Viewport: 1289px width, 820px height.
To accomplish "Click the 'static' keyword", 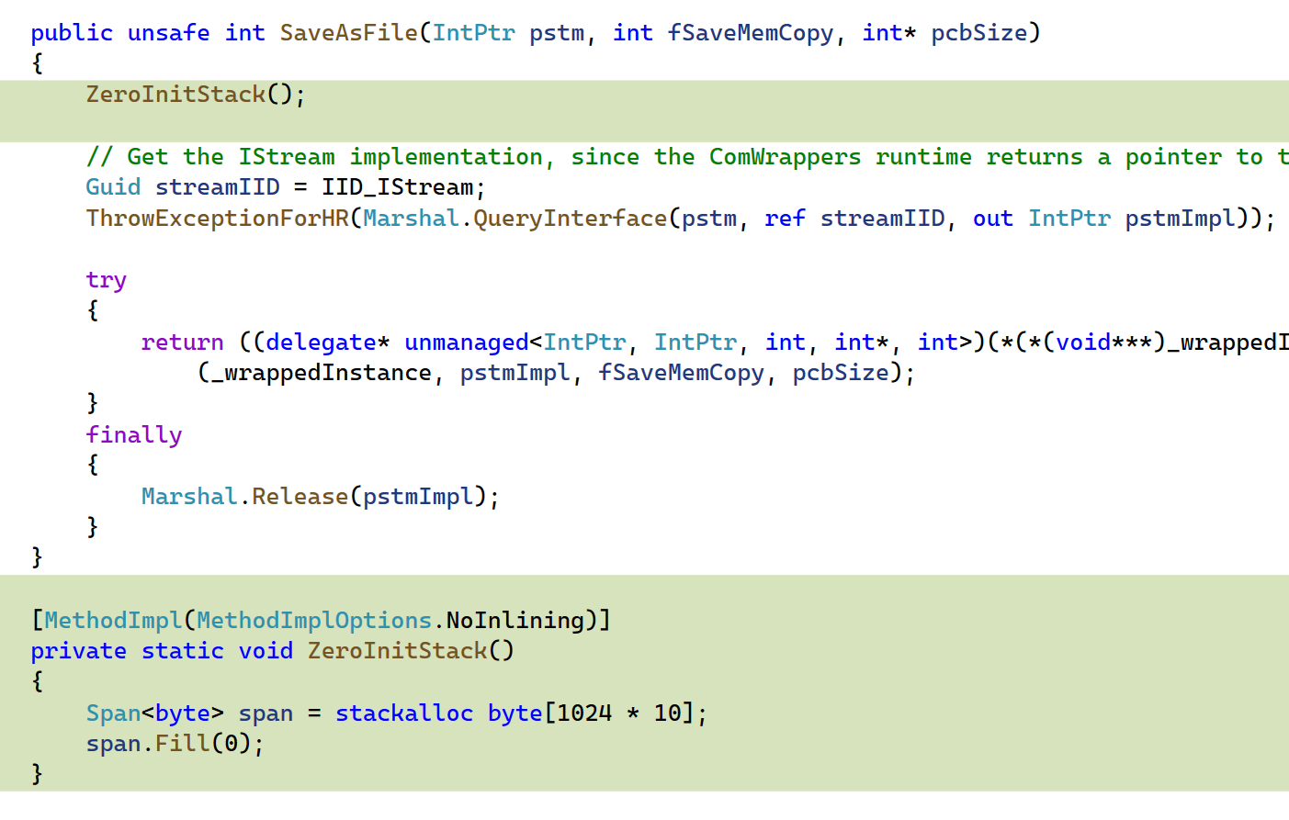I will click(x=183, y=651).
